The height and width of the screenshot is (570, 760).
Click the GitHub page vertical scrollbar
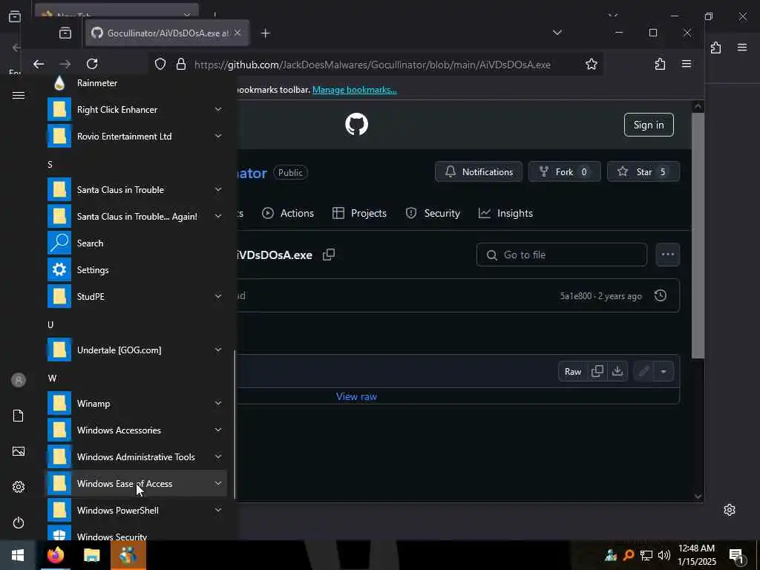click(x=698, y=235)
